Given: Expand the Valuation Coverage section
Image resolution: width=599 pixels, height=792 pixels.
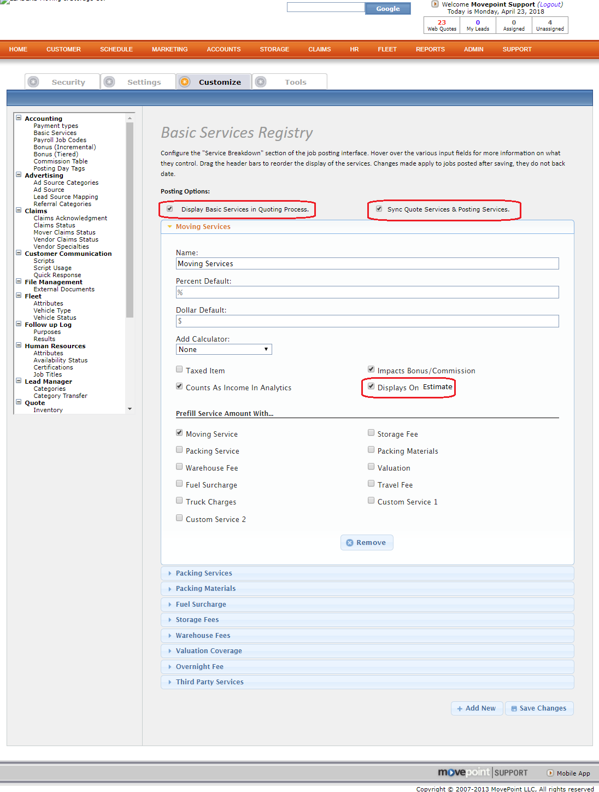Looking at the screenshot, I should coord(208,651).
